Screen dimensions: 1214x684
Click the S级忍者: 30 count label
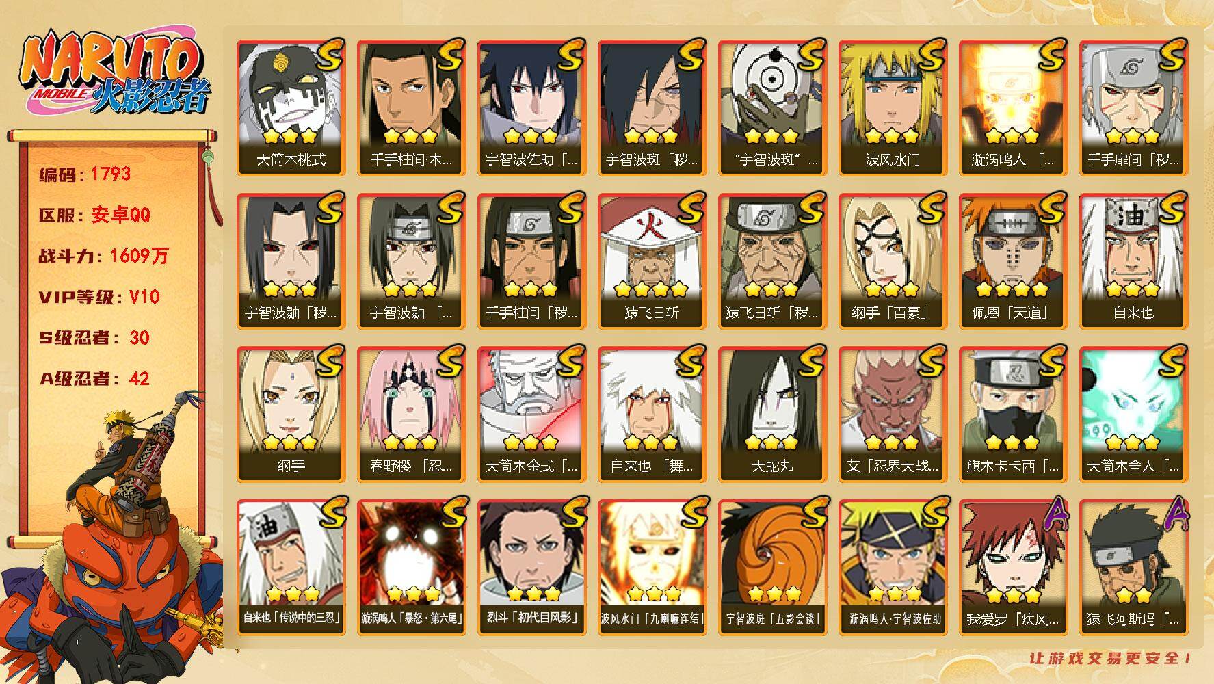[94, 337]
